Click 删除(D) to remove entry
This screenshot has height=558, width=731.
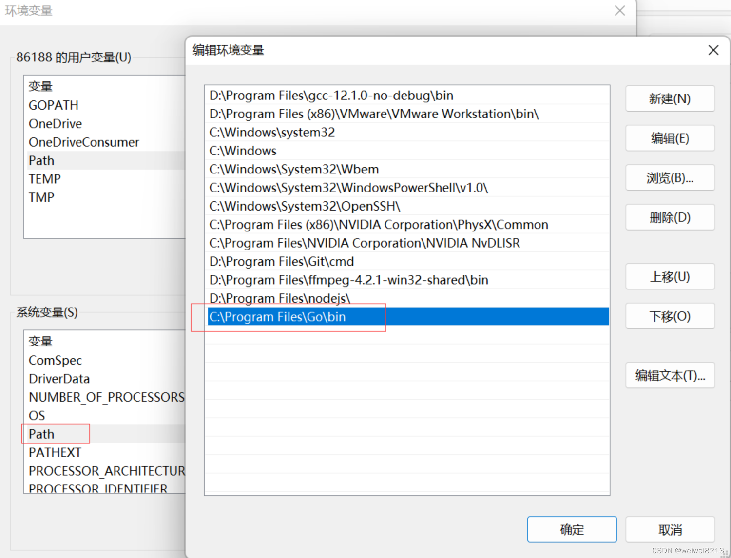(x=670, y=217)
